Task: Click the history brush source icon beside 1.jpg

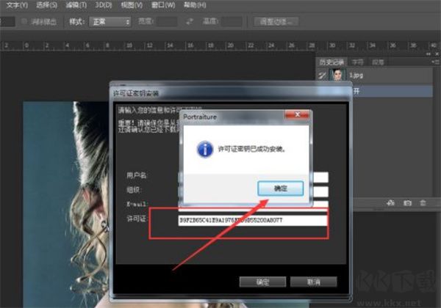Action: (x=323, y=75)
